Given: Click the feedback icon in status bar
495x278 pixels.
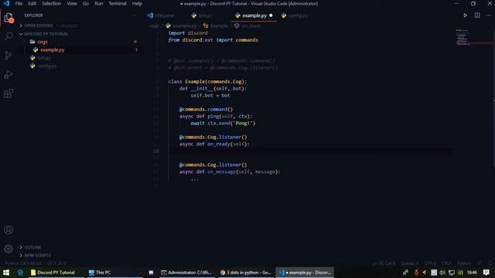Looking at the screenshot, I should 480,263.
